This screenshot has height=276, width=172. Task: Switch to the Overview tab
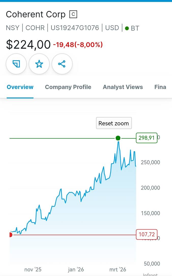point(20,87)
